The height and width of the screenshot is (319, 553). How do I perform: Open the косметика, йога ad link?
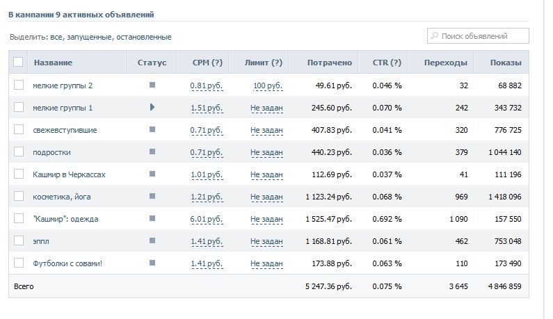62,197
